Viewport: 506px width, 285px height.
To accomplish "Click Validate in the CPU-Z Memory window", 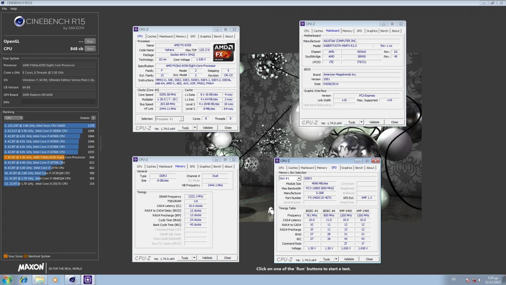I will [207, 258].
